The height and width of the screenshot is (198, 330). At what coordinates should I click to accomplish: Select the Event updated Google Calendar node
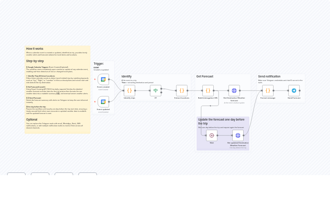[103, 102]
